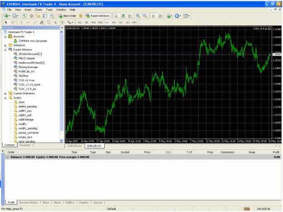The height and width of the screenshot is (212, 283).
Task: Select the Trendline drawing tool
Action: point(35,23)
